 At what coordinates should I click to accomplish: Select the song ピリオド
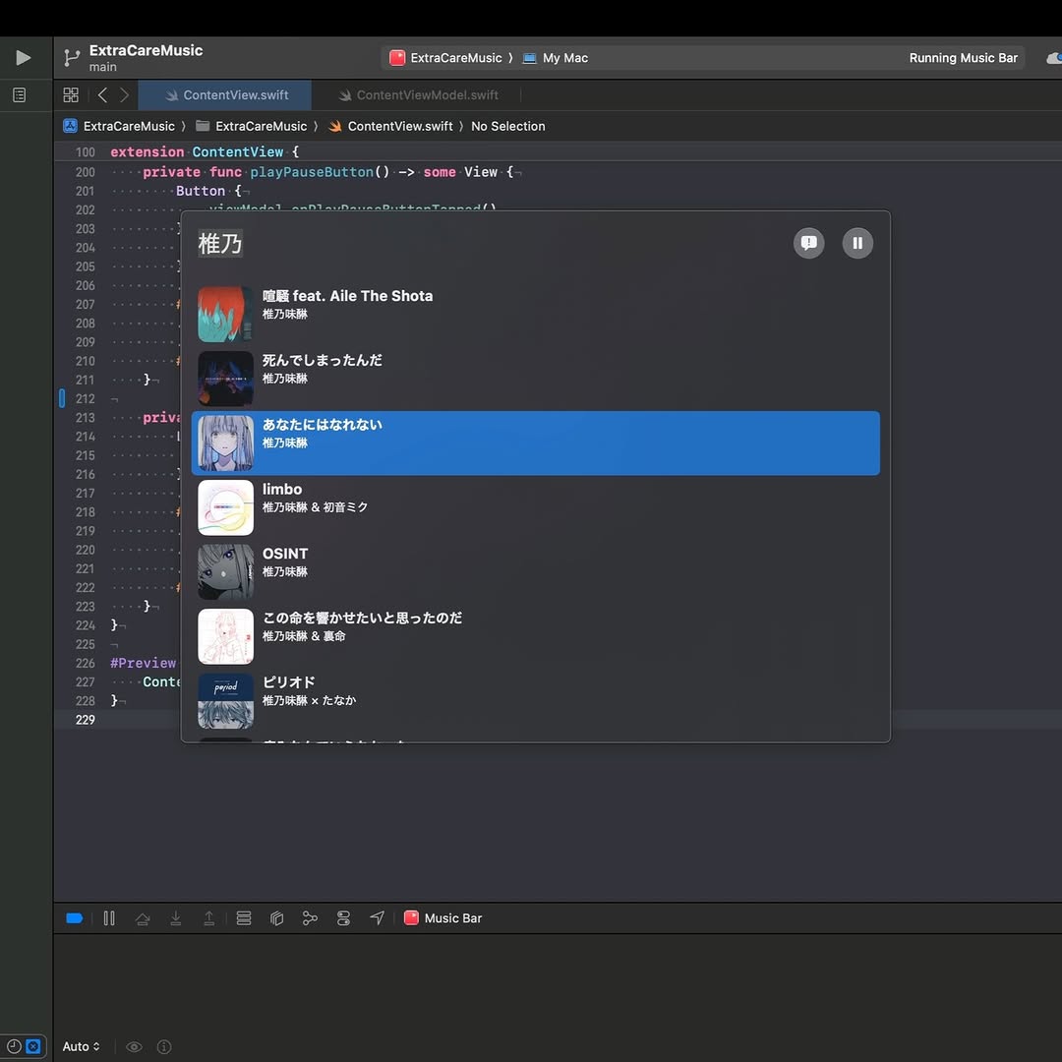pos(535,700)
